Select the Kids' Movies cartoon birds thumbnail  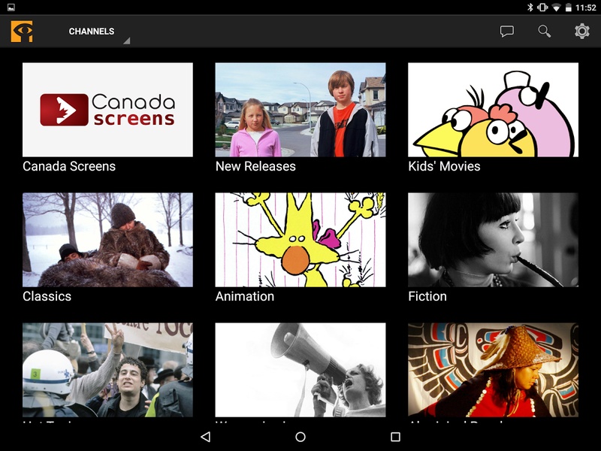pyautogui.click(x=494, y=110)
